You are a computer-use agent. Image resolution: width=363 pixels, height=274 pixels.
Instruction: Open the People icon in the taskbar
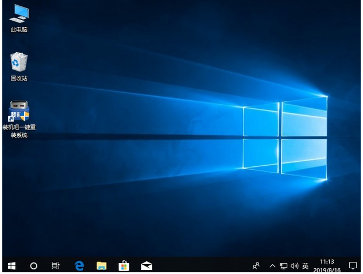[x=256, y=266]
